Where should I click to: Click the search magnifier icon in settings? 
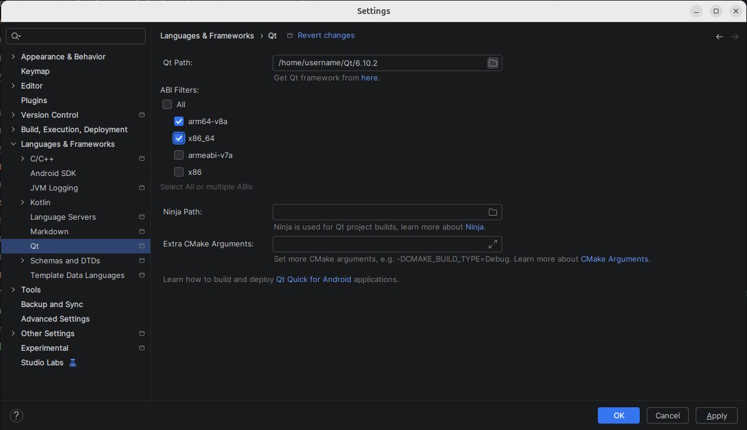click(x=16, y=36)
